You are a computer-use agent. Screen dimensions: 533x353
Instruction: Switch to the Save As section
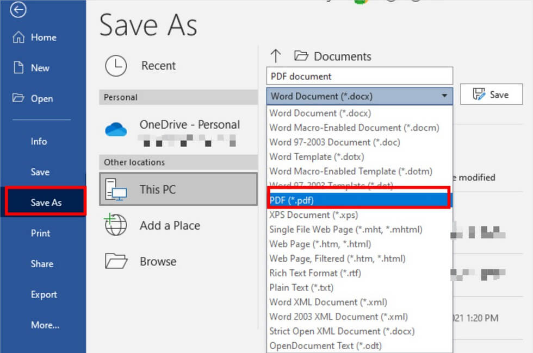click(44, 202)
